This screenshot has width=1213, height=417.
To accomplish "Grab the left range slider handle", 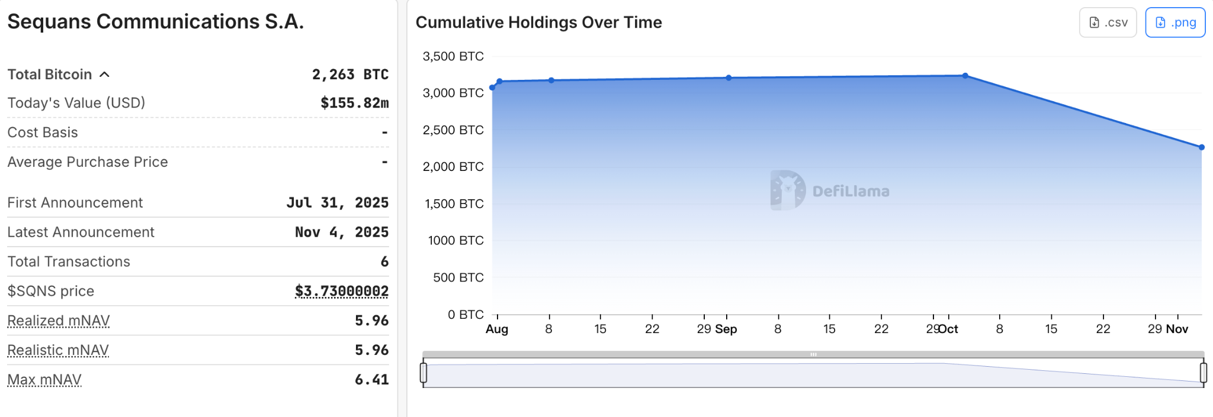I will coord(423,373).
